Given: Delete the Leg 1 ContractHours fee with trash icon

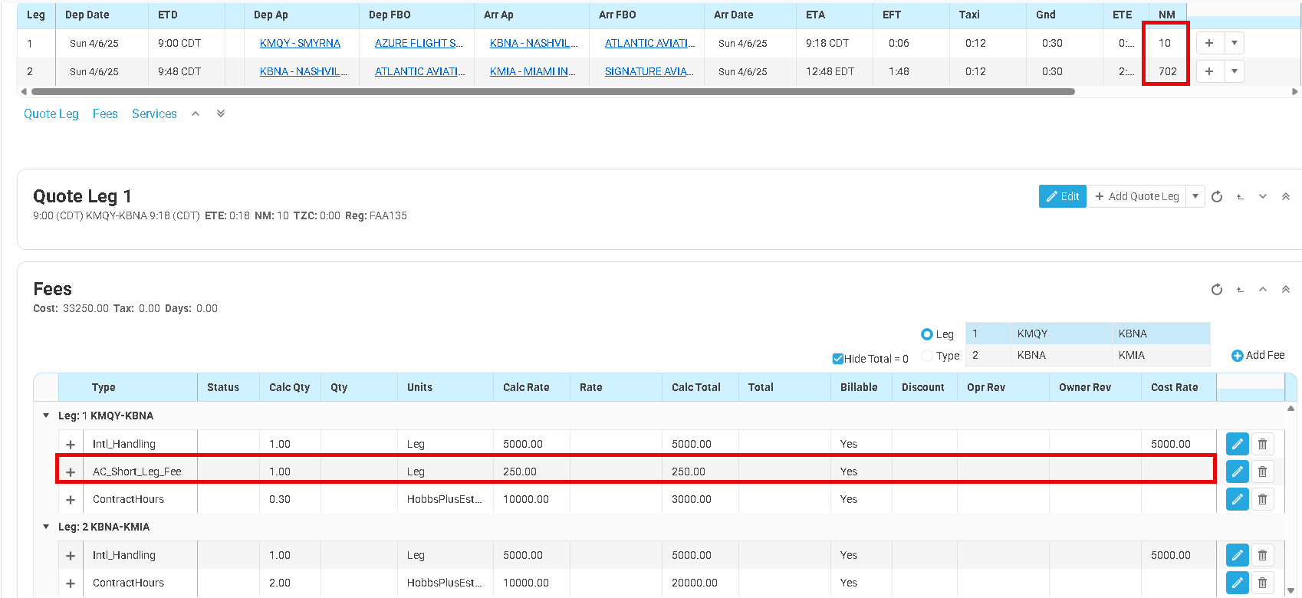Looking at the screenshot, I should (1262, 499).
